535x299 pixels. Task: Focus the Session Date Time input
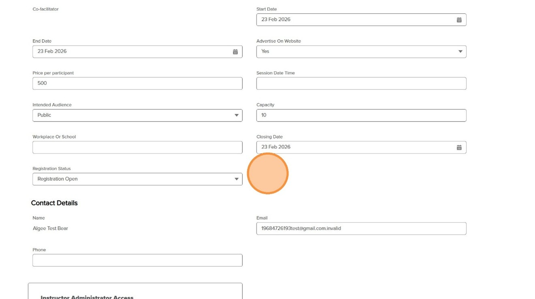click(x=361, y=83)
